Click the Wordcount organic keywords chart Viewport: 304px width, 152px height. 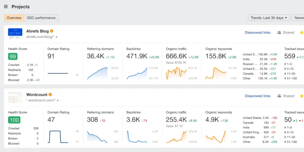coord(216,137)
